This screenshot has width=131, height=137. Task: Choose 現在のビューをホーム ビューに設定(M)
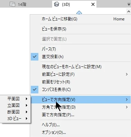click(81, 67)
